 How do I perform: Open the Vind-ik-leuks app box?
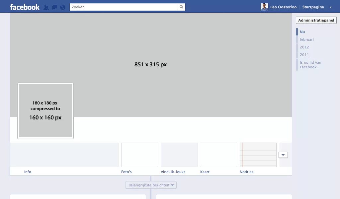tap(179, 155)
